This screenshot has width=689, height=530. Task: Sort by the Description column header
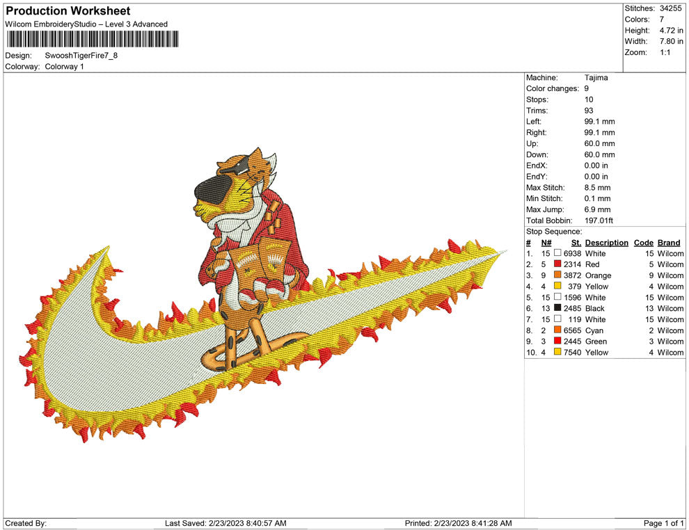pos(606,242)
